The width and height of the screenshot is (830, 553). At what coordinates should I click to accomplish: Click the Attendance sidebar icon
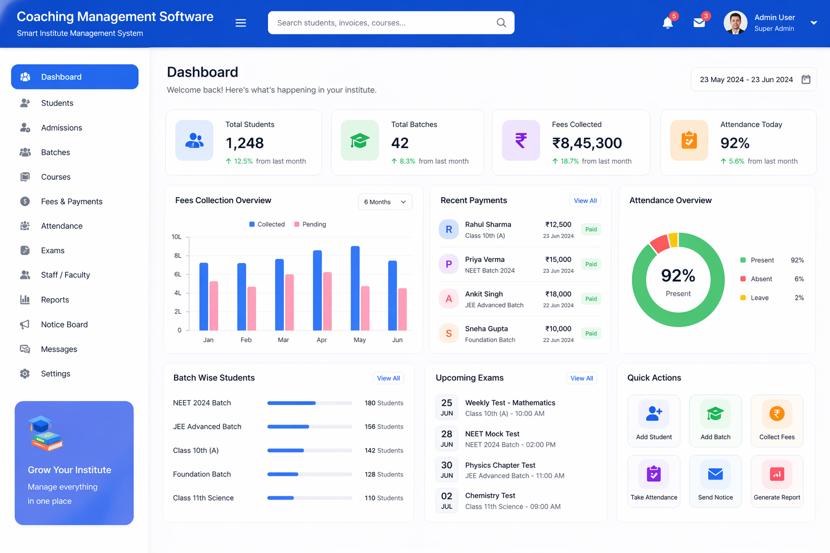coord(25,226)
